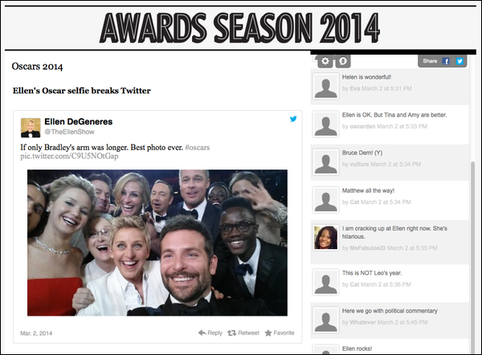Open the gear settings icon in chat panel

coord(325,61)
